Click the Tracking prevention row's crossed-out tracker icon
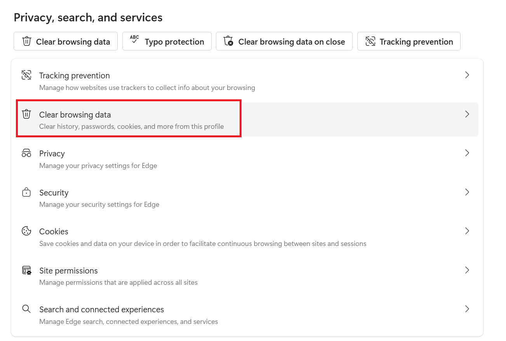Viewport: 506px width, 341px height. pyautogui.click(x=26, y=75)
